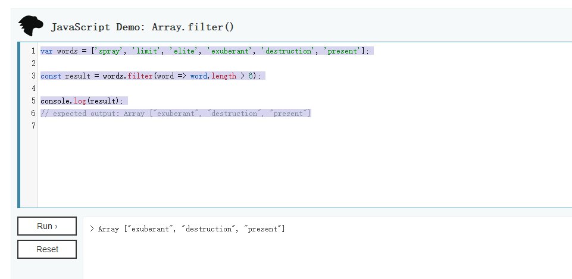Click line number 7 in gutter

(33, 126)
